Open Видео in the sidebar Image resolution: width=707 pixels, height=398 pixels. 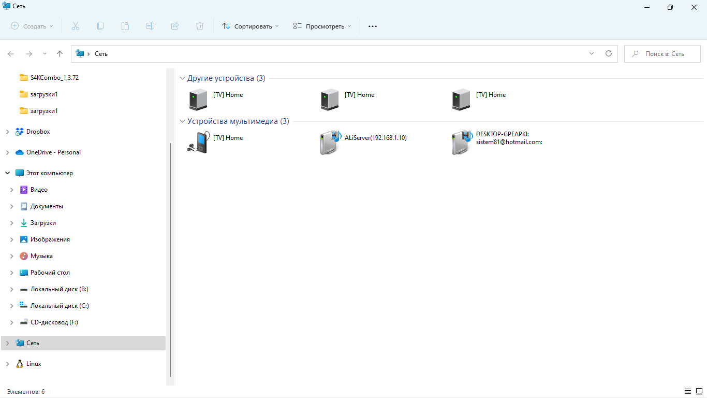coord(39,190)
